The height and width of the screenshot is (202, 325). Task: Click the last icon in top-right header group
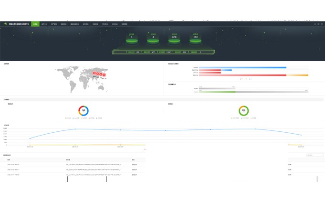322,24
